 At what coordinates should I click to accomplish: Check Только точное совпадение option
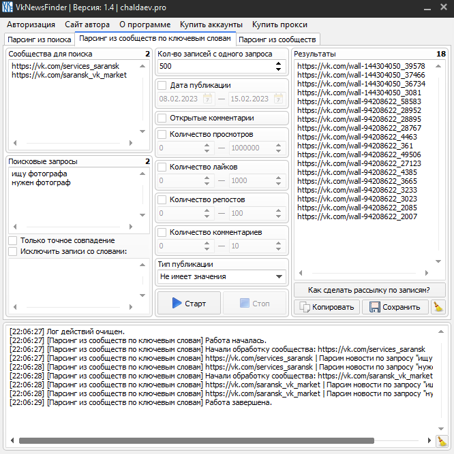[13, 240]
